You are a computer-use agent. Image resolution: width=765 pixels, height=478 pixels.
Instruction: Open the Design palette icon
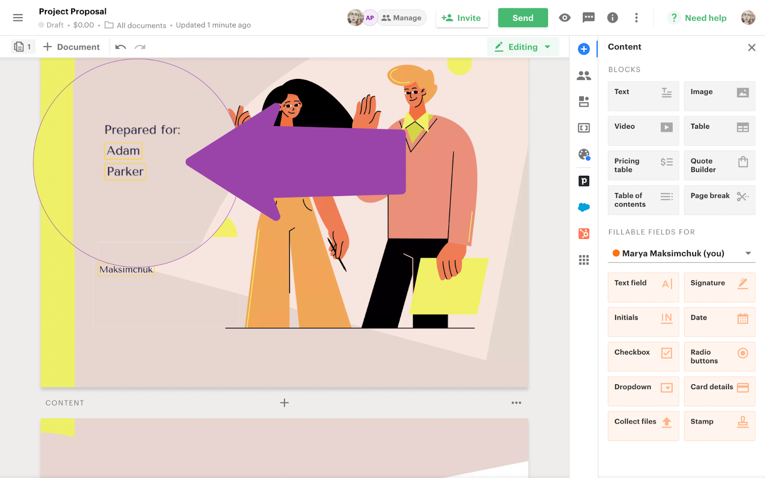coord(584,154)
